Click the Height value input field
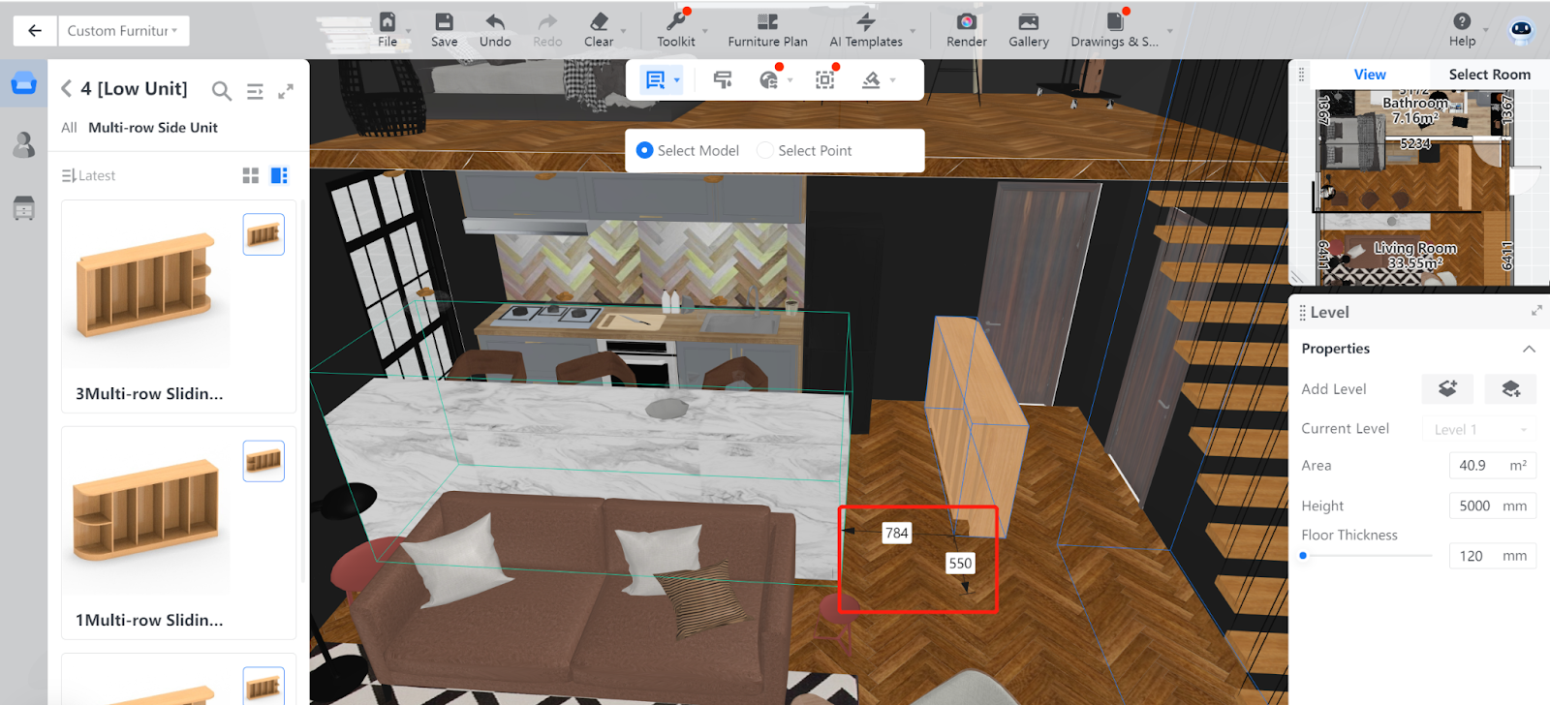This screenshot has width=1550, height=705. pos(1474,506)
